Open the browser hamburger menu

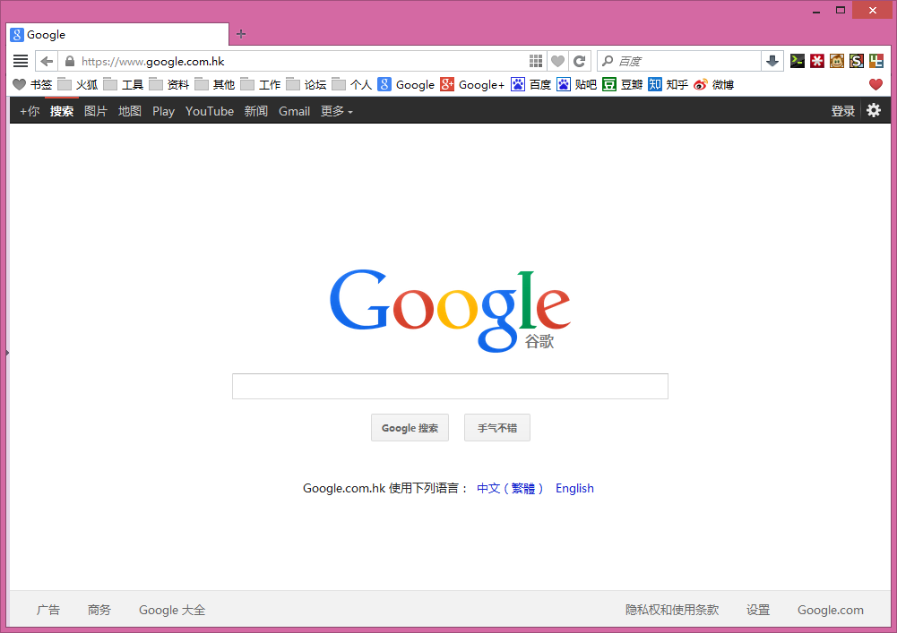coord(21,61)
